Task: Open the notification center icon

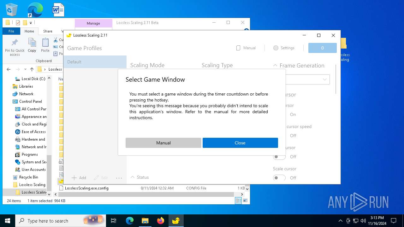Action: (x=394, y=221)
